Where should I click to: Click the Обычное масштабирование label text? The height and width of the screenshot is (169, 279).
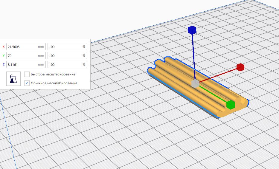pos(54,83)
